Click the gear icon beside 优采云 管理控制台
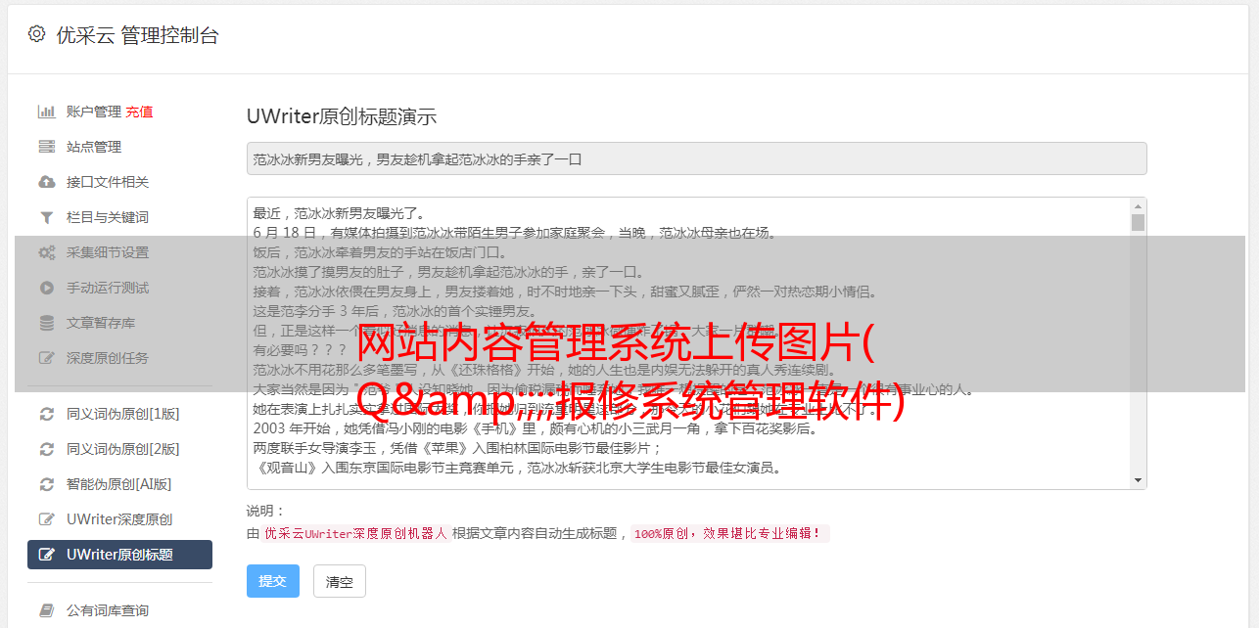This screenshot has height=628, width=1259. [x=36, y=34]
